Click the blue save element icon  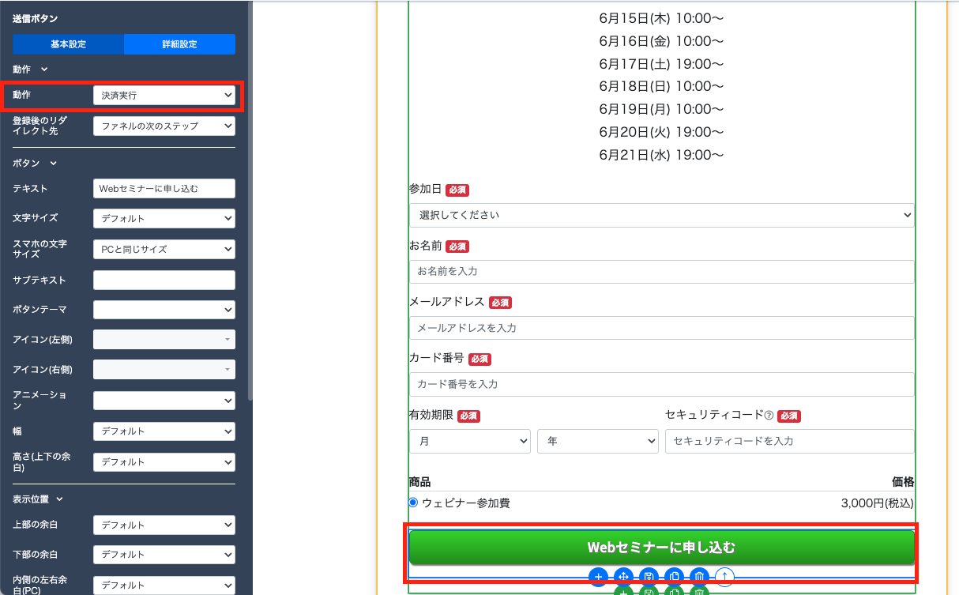(x=649, y=577)
